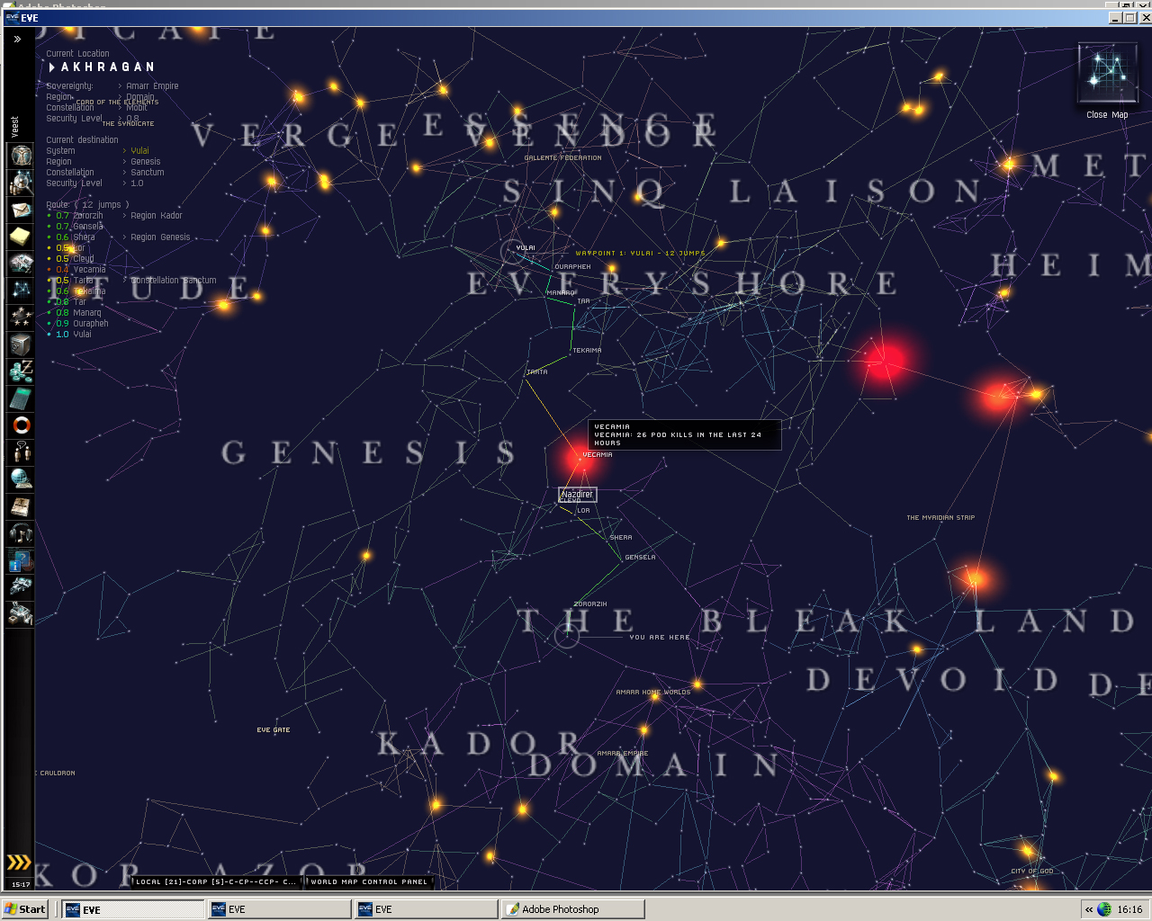Click the star map icon in sidebar
The width and height of the screenshot is (1152, 921).
click(21, 291)
